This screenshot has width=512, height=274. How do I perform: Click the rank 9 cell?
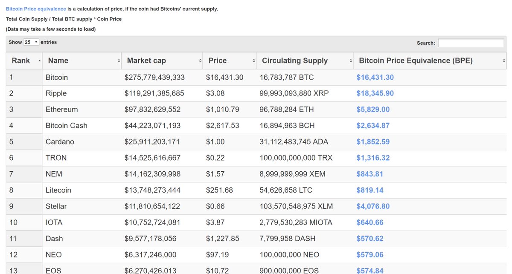coord(24,206)
